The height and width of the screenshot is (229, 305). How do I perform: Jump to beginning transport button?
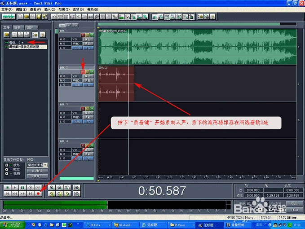pyautogui.click(x=7, y=194)
